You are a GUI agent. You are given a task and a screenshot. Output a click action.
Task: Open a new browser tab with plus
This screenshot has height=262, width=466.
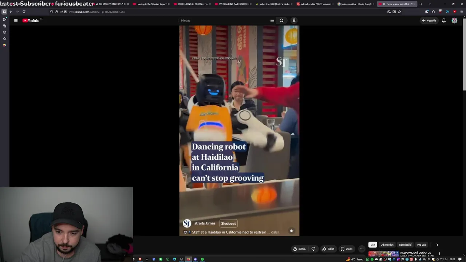(x=421, y=4)
